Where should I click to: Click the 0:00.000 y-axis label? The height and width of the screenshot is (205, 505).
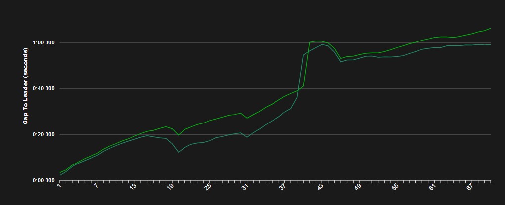(x=44, y=180)
